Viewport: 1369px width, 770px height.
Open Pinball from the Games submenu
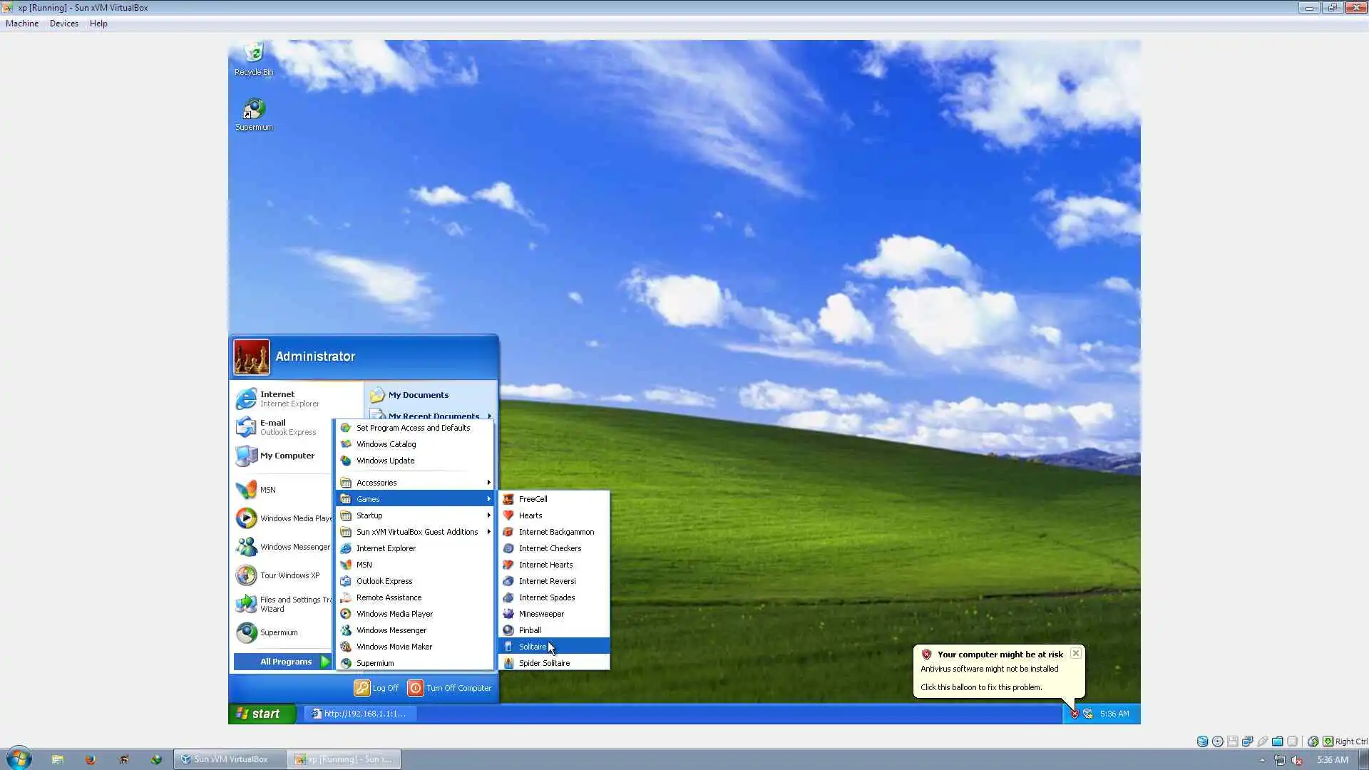point(530,630)
